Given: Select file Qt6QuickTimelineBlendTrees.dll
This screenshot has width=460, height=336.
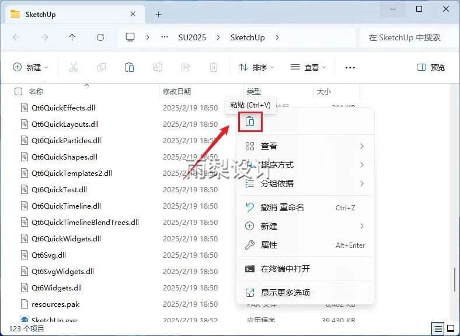Looking at the screenshot, I should click(x=85, y=222).
